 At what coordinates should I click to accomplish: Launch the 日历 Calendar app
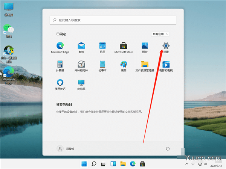coord(102,47)
